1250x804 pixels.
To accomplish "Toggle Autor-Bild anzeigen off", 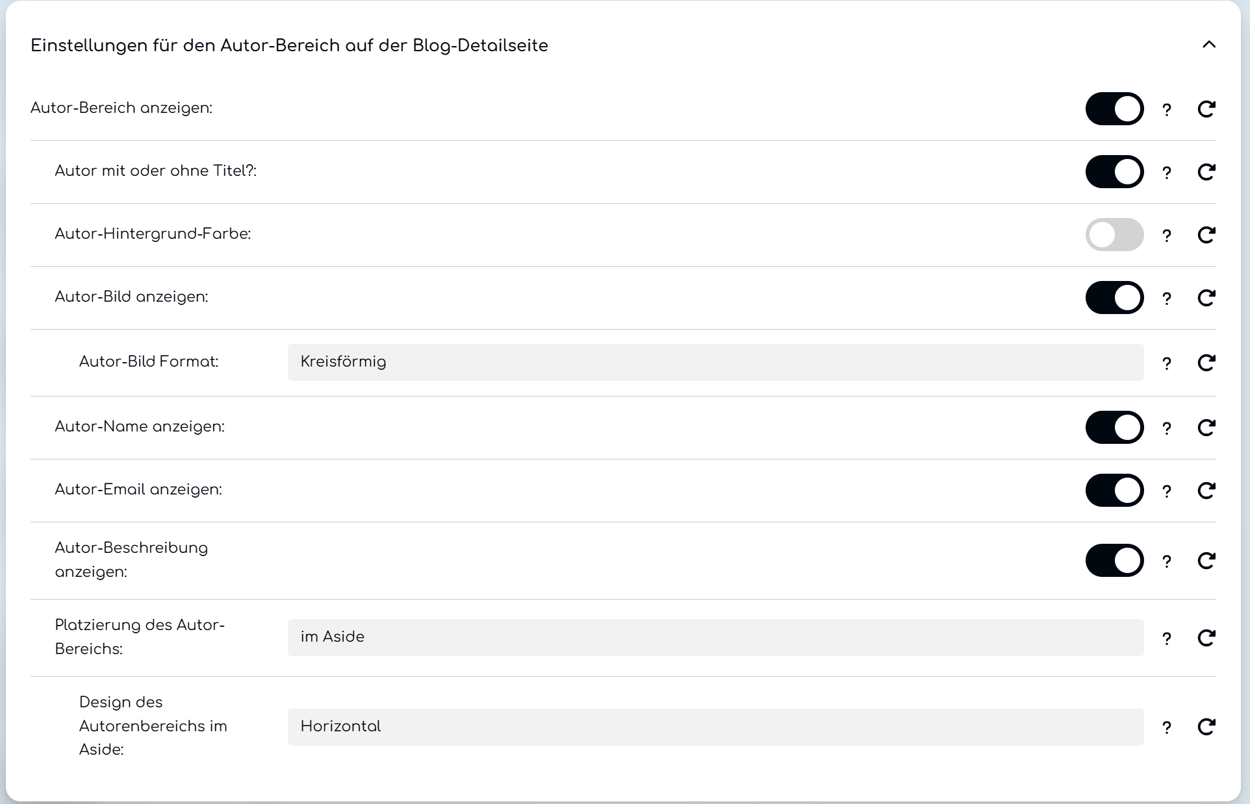I will click(1114, 298).
